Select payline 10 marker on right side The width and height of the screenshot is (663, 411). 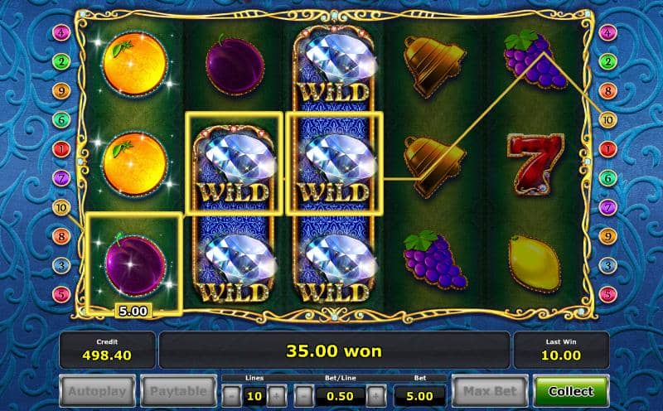click(607, 120)
